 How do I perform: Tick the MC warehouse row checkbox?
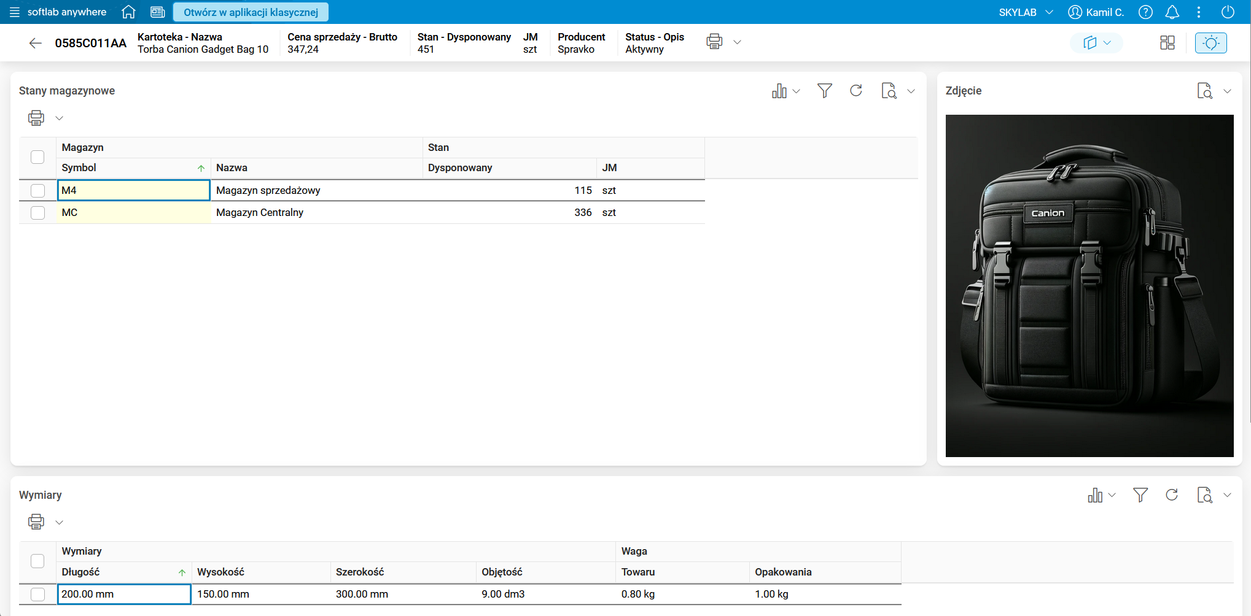(x=37, y=213)
